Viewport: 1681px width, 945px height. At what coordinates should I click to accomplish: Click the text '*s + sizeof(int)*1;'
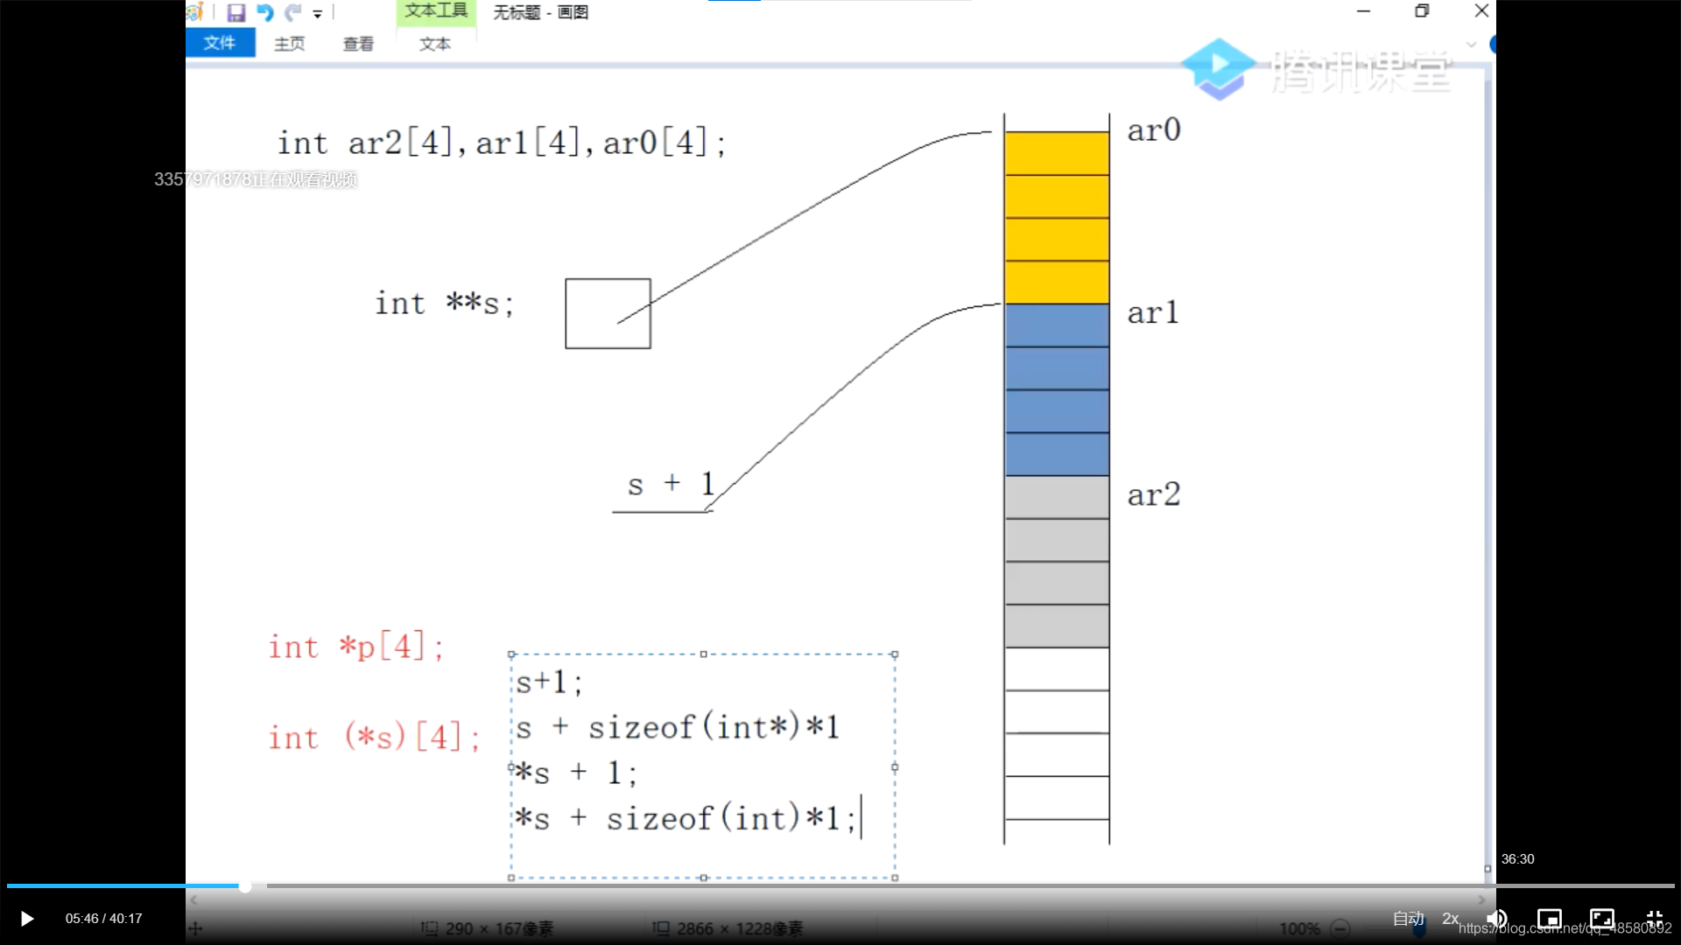(x=686, y=819)
